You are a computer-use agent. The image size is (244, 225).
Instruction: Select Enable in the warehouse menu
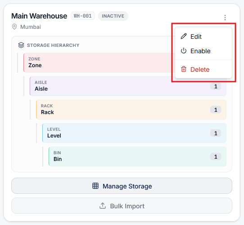[203, 51]
